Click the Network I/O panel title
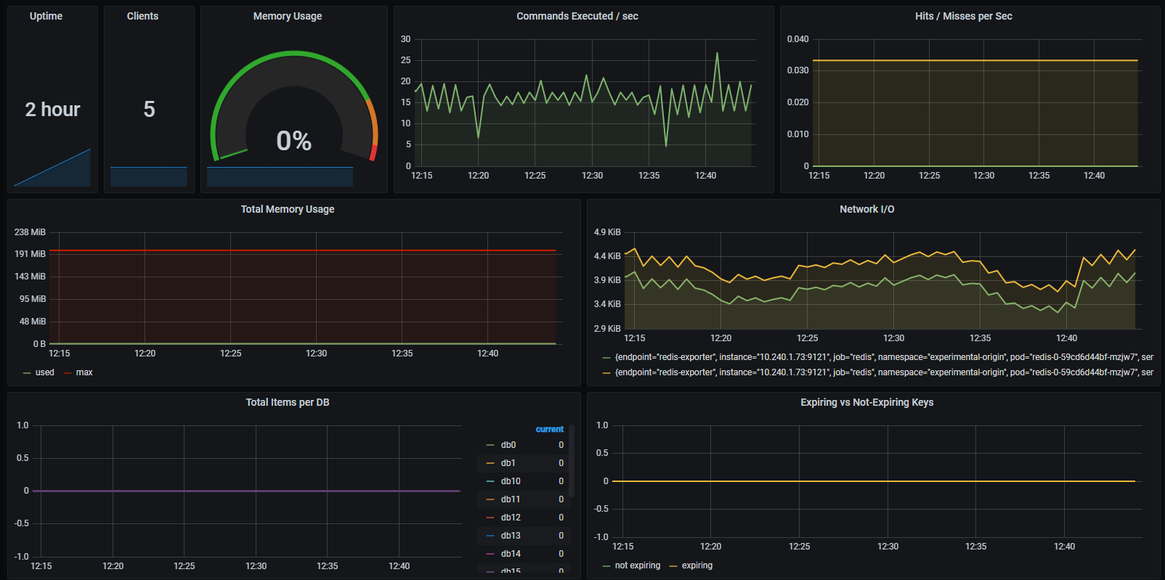1165x580 pixels. 866,209
